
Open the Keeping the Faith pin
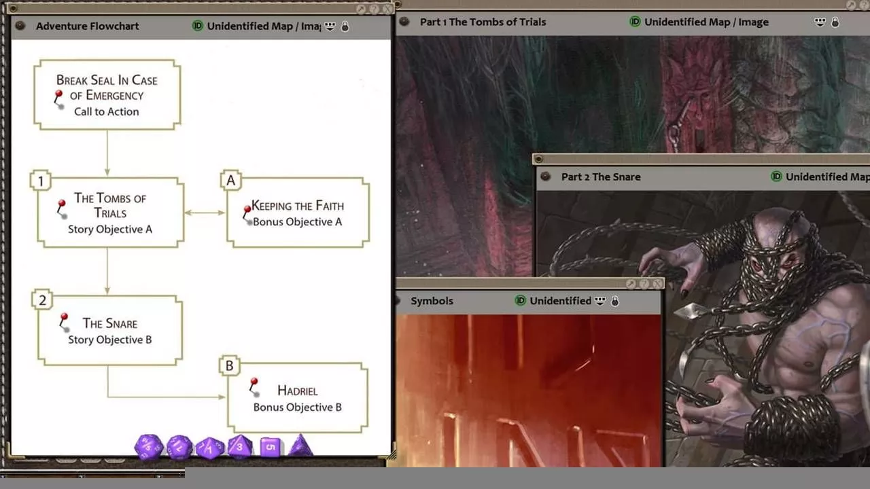coord(247,215)
